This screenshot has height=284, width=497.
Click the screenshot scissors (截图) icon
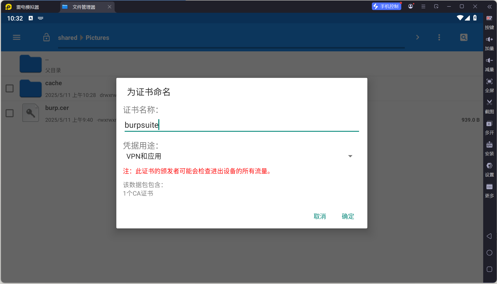pyautogui.click(x=489, y=102)
